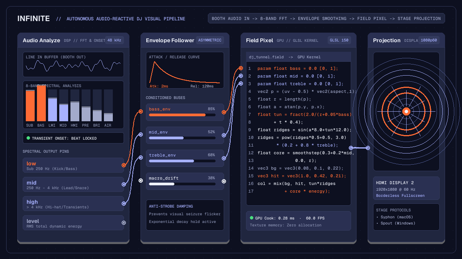
Task: Click the BRI spectral band bar
Action: point(97,106)
